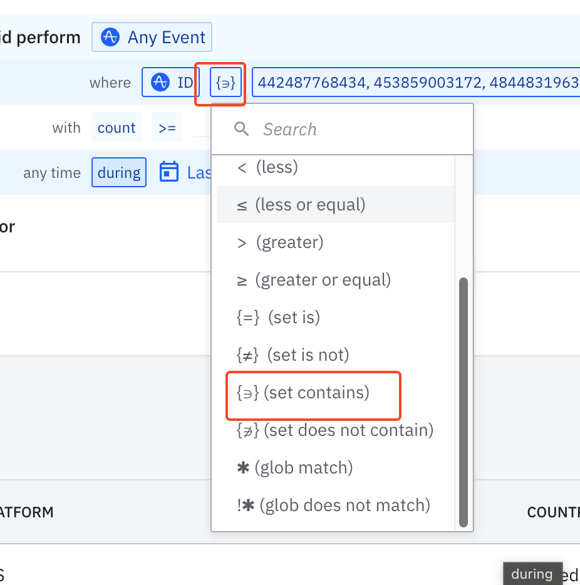Pick set does not contain option
The width and height of the screenshot is (580, 585).
click(x=335, y=430)
